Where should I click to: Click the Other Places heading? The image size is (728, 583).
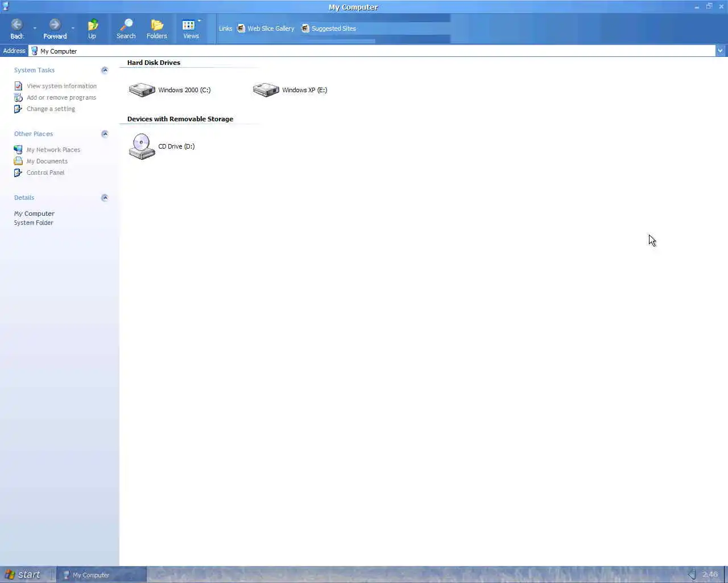(34, 134)
